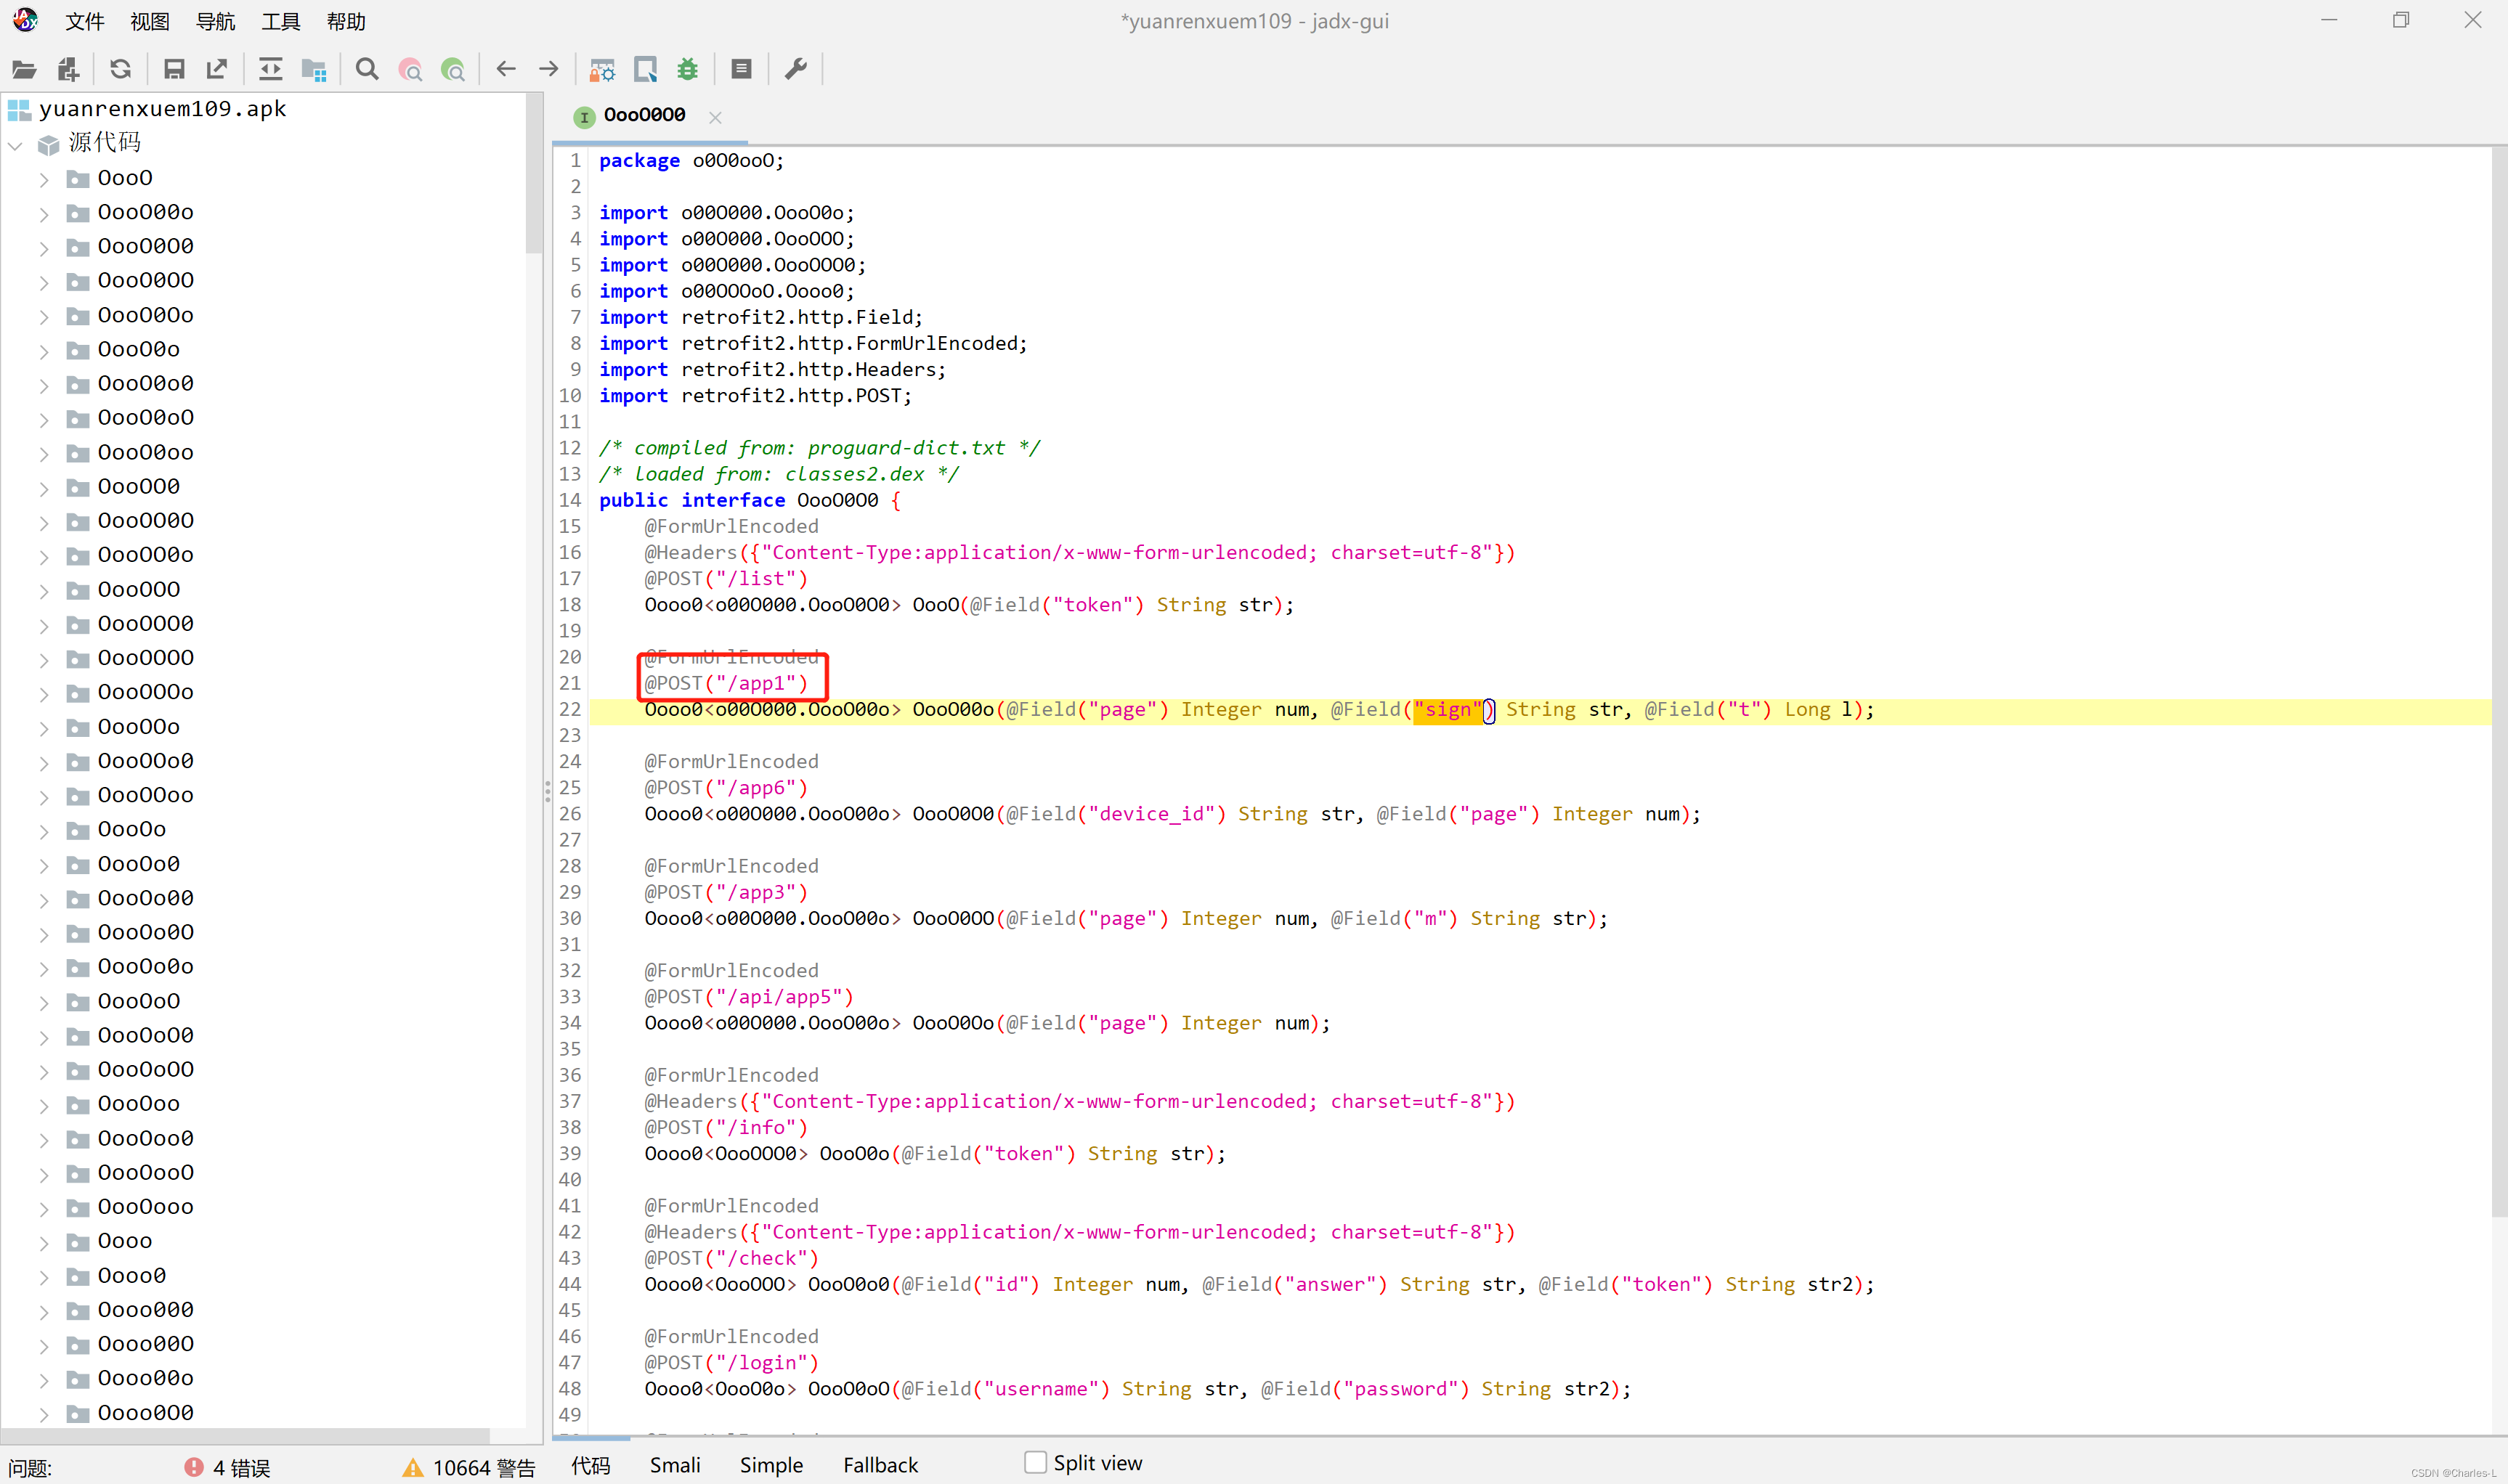2508x1484 pixels.
Task: Expand the first OooO package folder
Action: (44, 179)
